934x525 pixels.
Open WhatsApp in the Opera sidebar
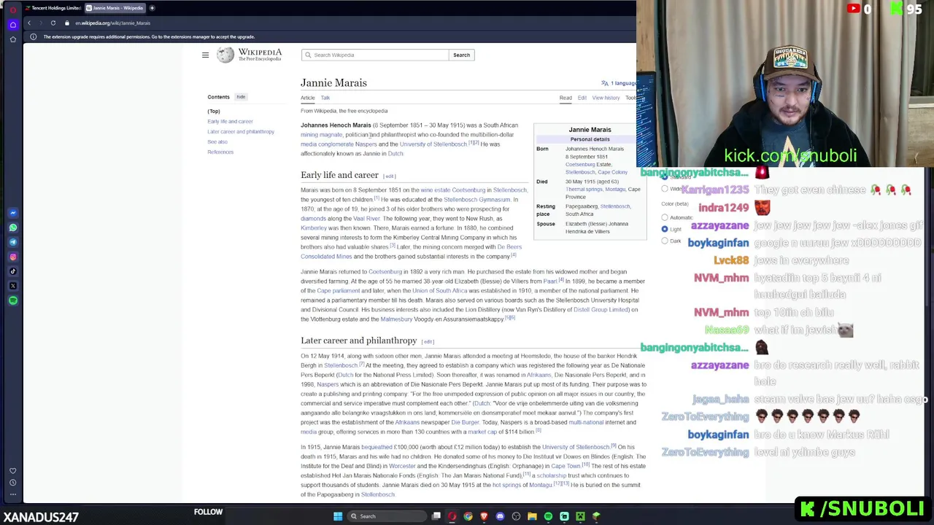click(13, 227)
